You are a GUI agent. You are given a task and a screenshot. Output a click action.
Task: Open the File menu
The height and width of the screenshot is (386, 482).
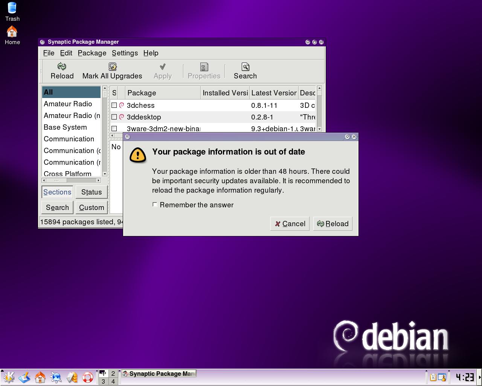coord(49,53)
